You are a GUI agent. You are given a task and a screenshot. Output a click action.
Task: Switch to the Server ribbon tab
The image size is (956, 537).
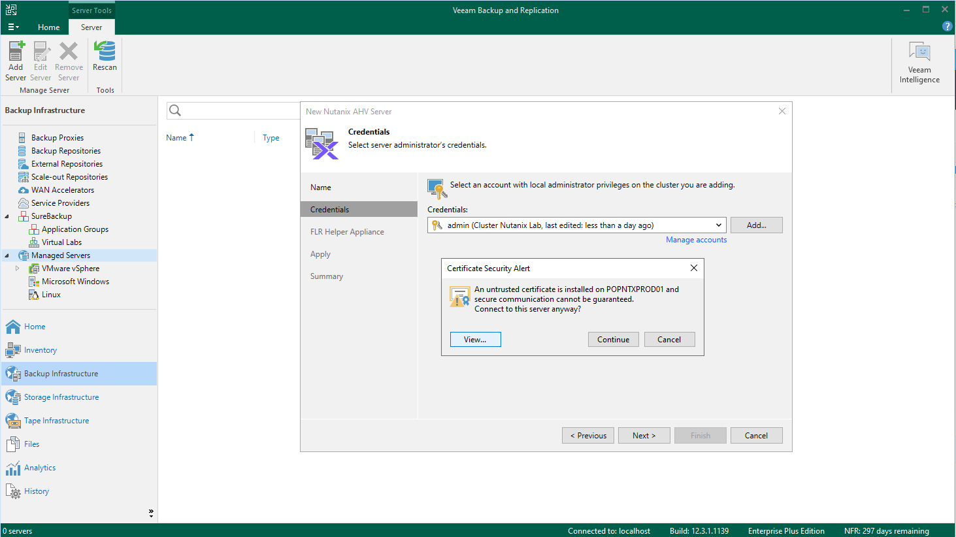91,27
